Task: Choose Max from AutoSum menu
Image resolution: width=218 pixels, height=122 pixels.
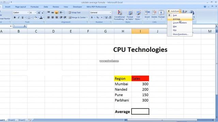Action: pos(180,26)
